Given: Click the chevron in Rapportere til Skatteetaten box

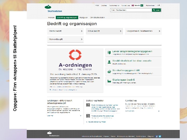Looking at the screenshot, I should (x=159, y=31).
